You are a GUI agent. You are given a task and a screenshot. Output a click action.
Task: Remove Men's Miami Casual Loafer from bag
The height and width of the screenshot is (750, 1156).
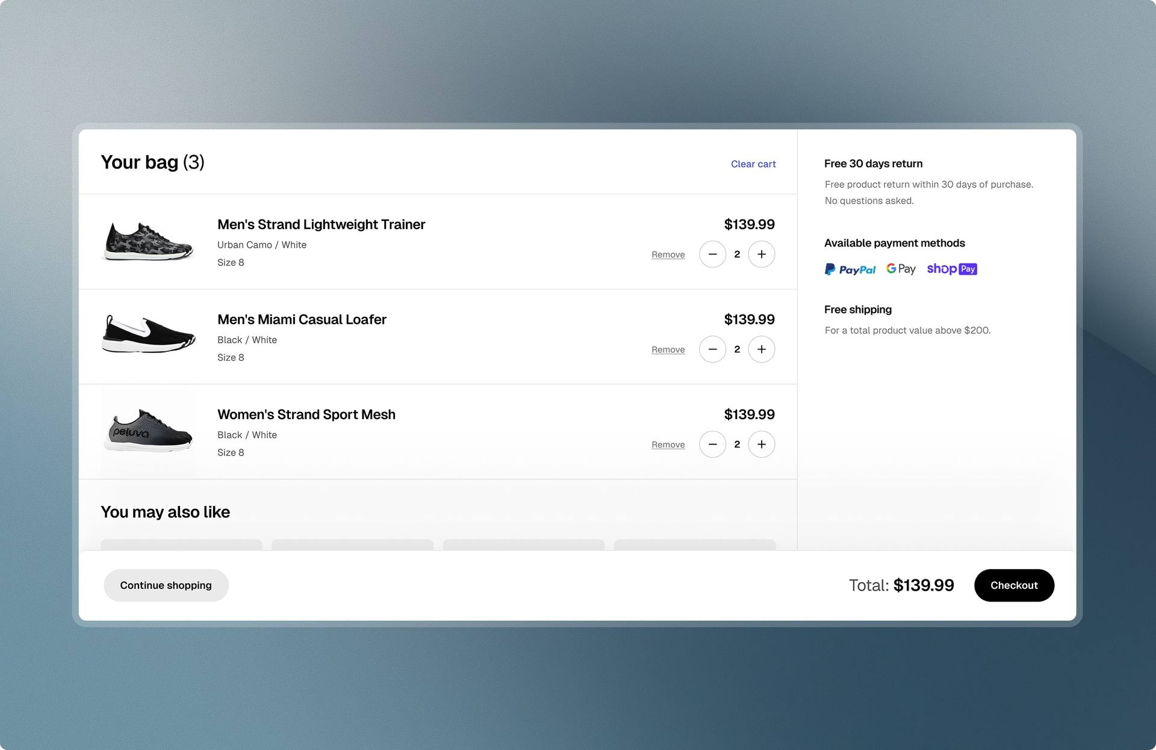coord(668,349)
